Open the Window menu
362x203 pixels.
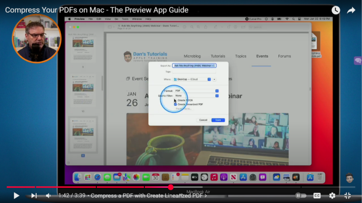click(137, 19)
